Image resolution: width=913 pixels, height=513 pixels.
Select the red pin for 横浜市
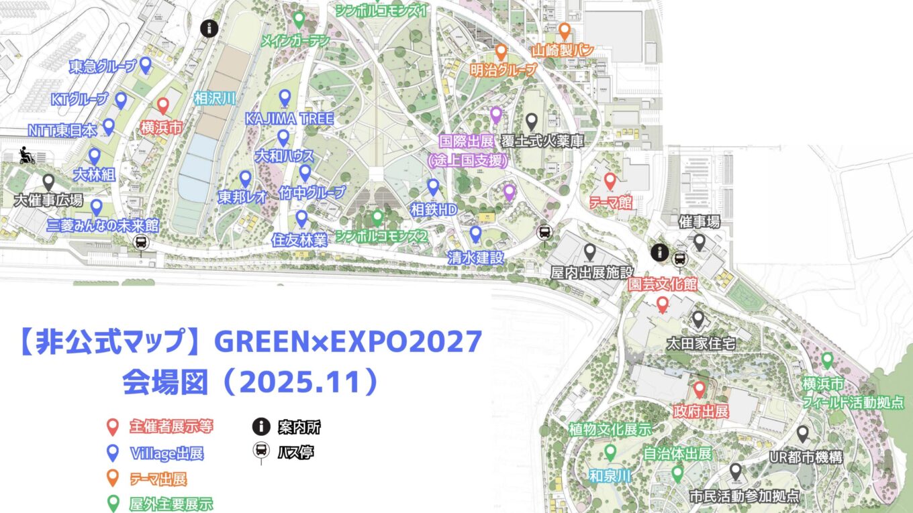click(163, 105)
